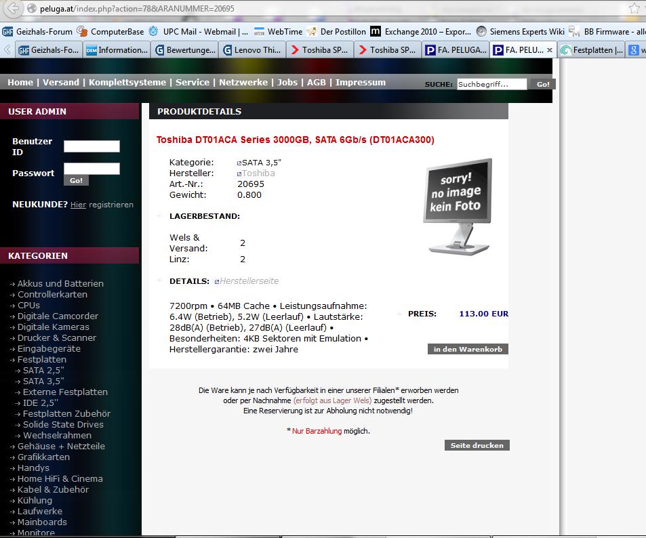Screen dimensions: 646x538
Task: Open the Jobs navigation link
Action: click(x=287, y=83)
